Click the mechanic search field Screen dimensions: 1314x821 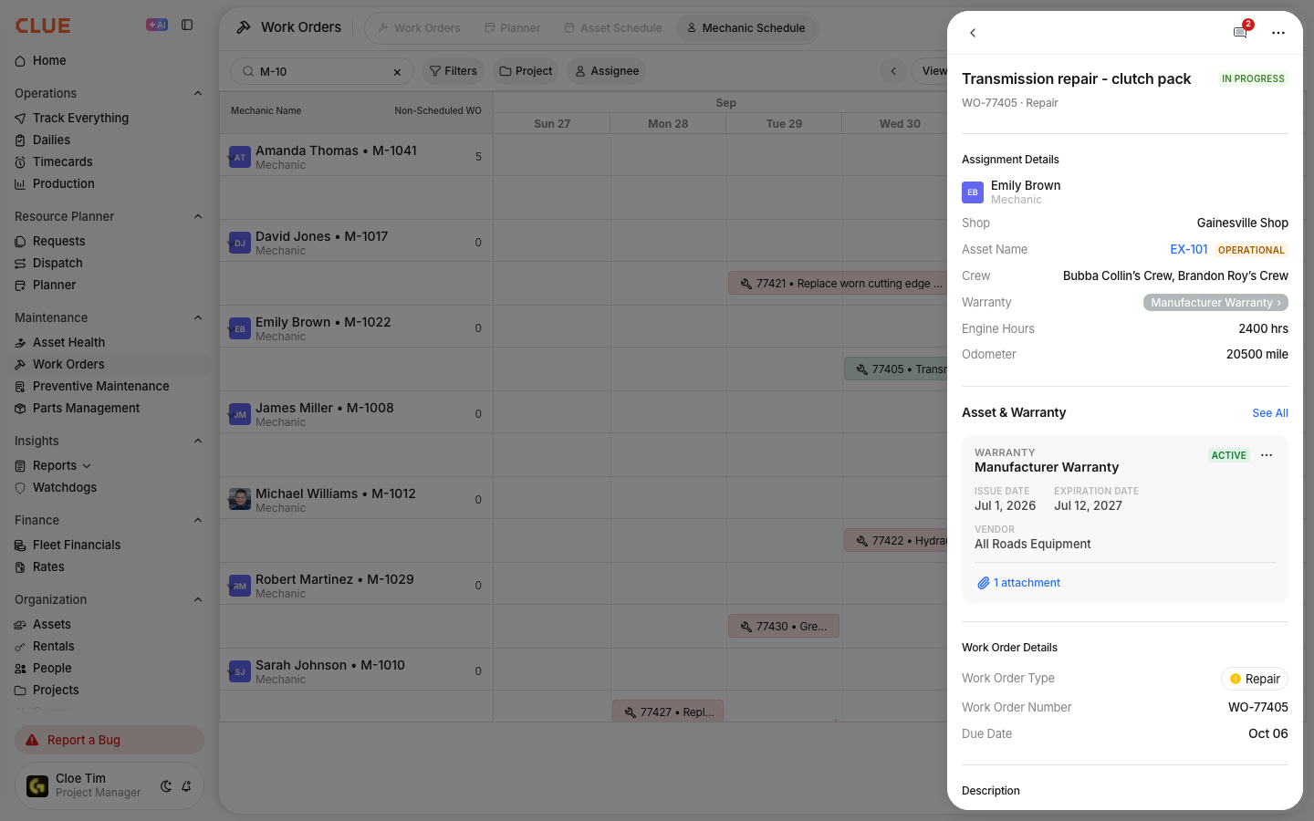tap(322, 71)
